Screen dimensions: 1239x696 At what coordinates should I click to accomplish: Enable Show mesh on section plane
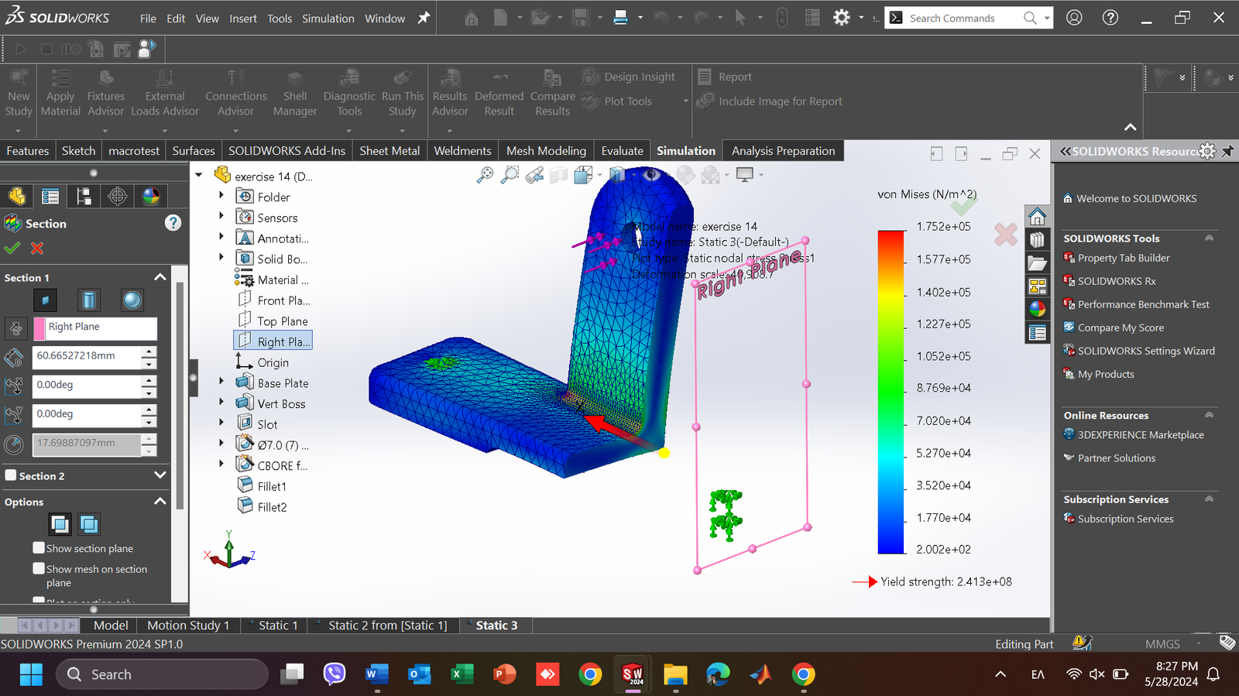(39, 568)
